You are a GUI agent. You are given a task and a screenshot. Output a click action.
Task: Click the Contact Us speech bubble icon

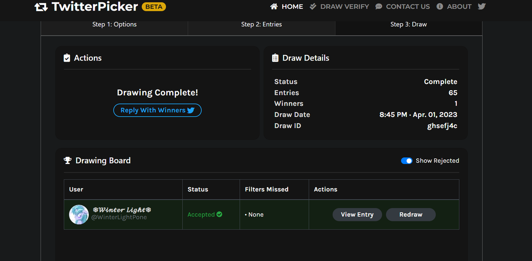click(379, 7)
